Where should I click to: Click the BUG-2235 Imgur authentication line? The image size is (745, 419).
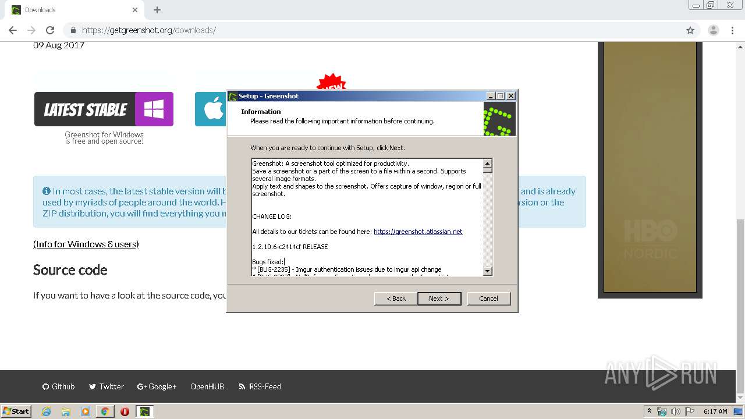click(x=347, y=269)
